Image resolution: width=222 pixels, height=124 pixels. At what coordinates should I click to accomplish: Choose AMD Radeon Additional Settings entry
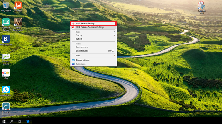pos(93,27)
